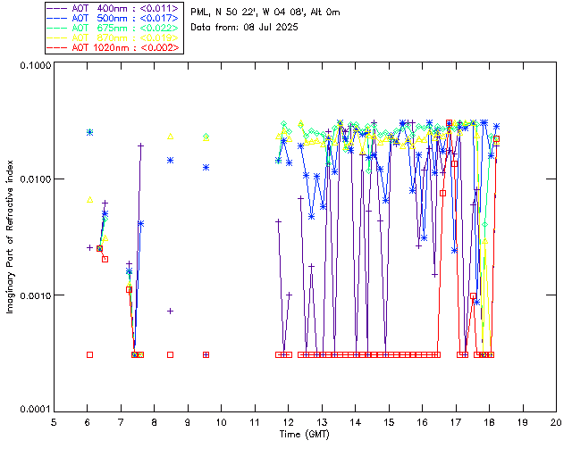
Task: Click the green AOT 675nm legend entry
Action: (x=114, y=27)
